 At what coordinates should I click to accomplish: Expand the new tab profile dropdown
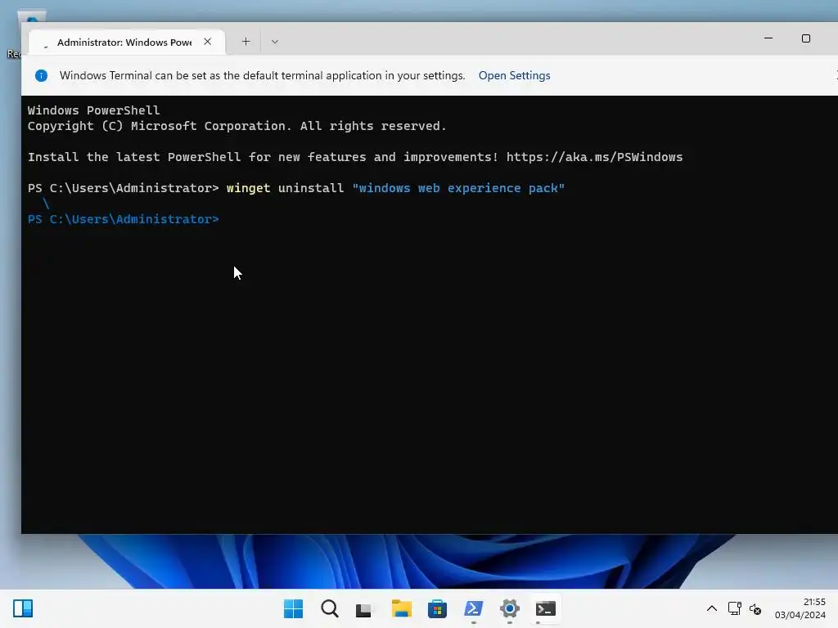[x=275, y=42]
